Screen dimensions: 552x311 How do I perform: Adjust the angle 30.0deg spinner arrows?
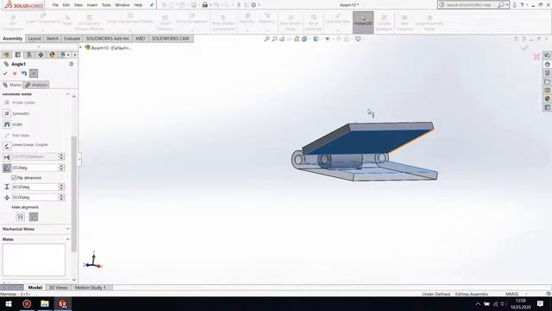61,168
